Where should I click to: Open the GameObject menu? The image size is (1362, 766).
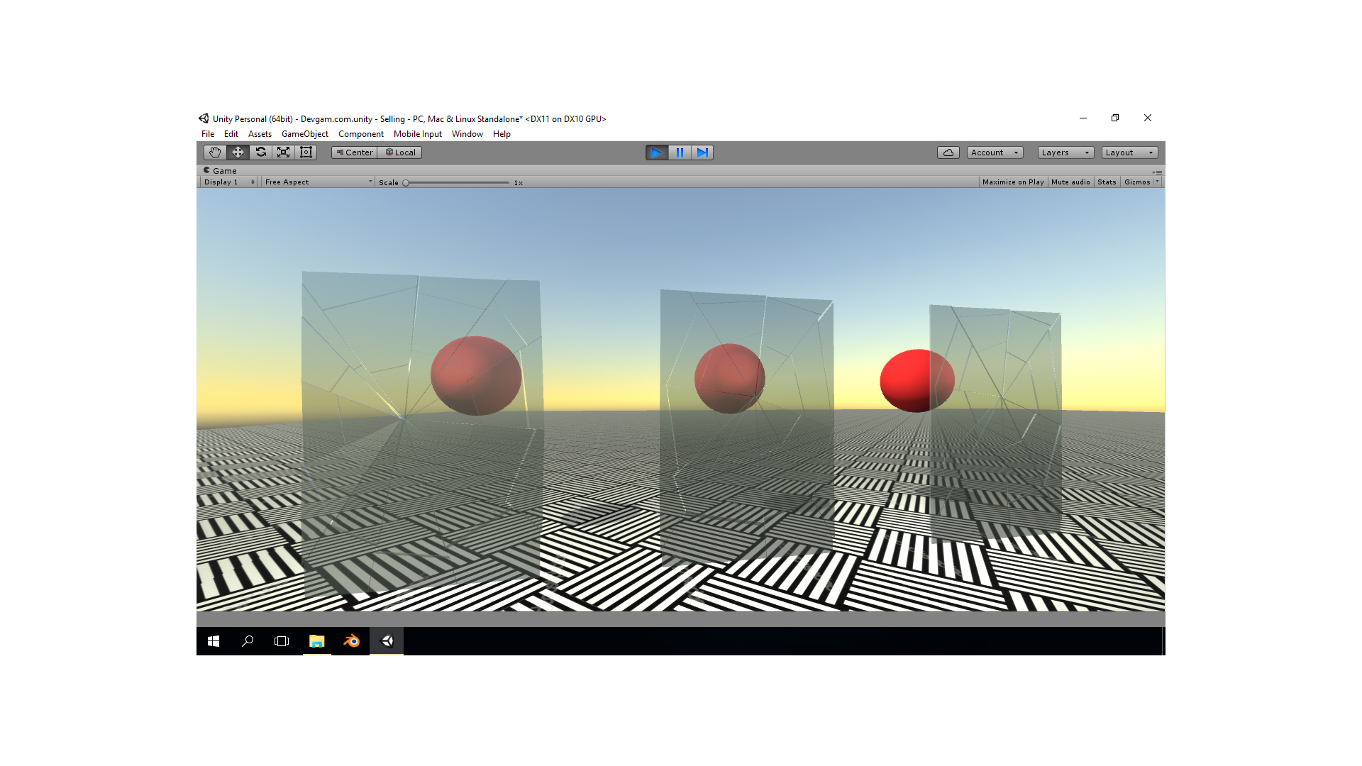coord(305,134)
